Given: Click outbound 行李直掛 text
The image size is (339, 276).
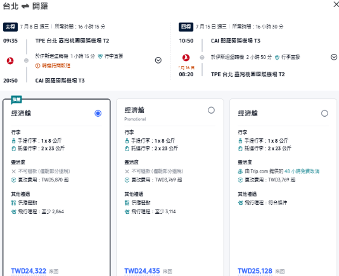Looking at the screenshot, I should click(113, 56).
